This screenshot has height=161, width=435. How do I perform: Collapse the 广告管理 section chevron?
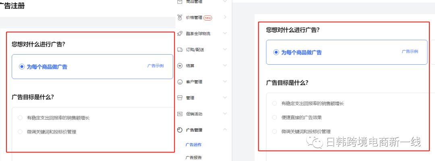click(x=225, y=130)
